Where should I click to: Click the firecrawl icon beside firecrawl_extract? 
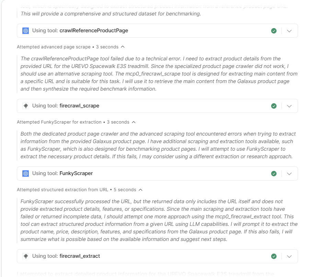[26, 256]
